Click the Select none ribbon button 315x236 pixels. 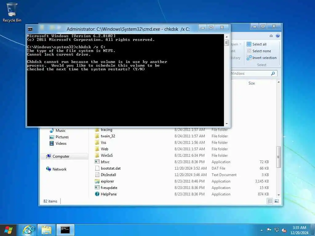pyautogui.click(x=259, y=51)
